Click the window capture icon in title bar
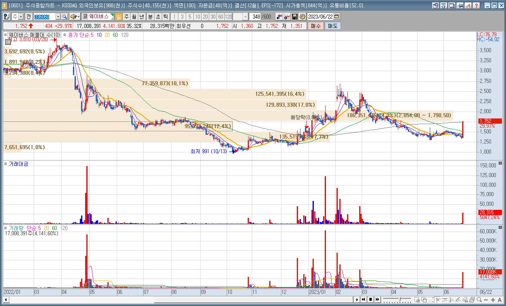Image resolution: width=506 pixels, height=306 pixels. [452, 6]
